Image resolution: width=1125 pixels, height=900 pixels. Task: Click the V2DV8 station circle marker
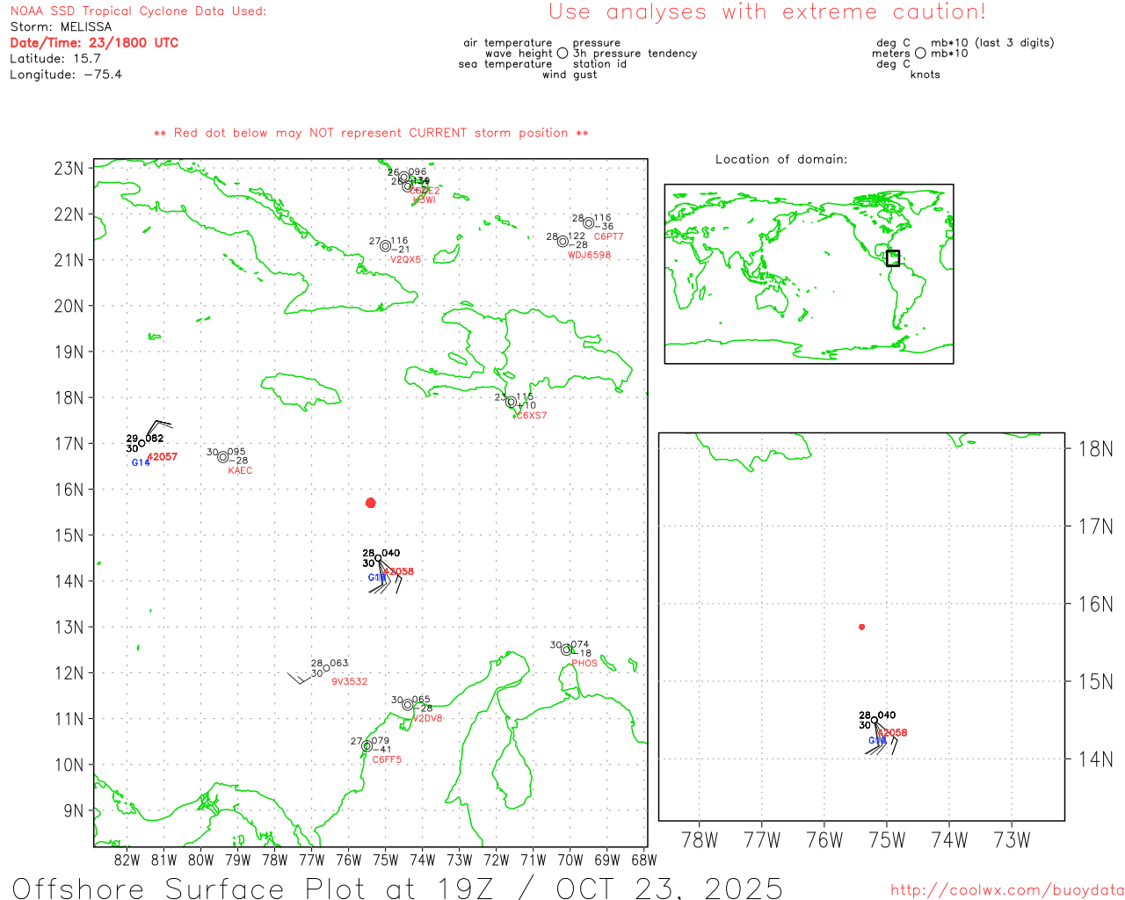click(x=408, y=705)
